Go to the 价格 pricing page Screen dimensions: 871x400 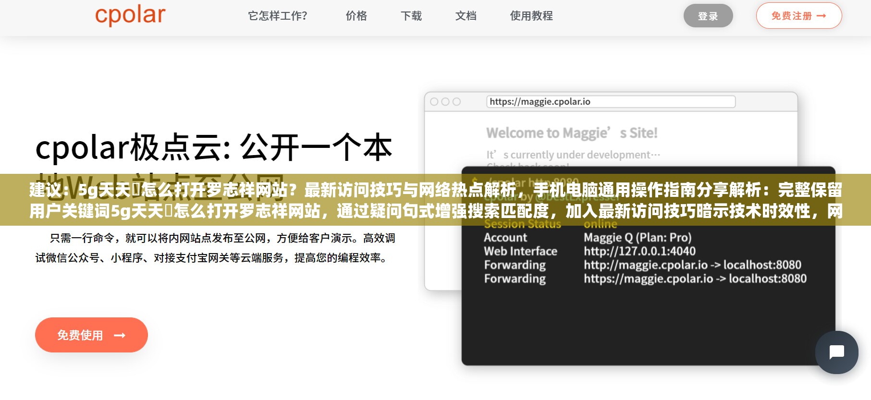(356, 16)
